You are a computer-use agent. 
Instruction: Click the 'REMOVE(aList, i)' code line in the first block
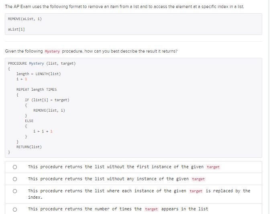pos(25,19)
